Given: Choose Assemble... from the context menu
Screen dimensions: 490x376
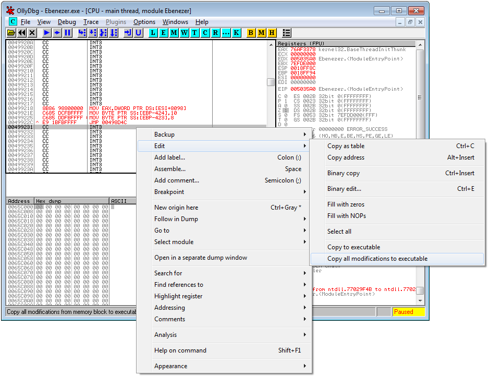Looking at the screenshot, I should coord(224,169).
